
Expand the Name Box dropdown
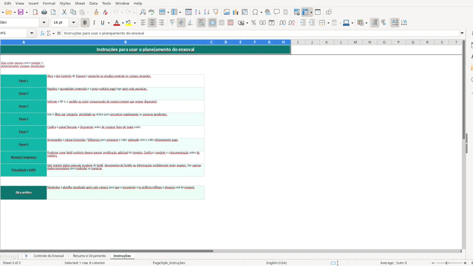pos(32,33)
